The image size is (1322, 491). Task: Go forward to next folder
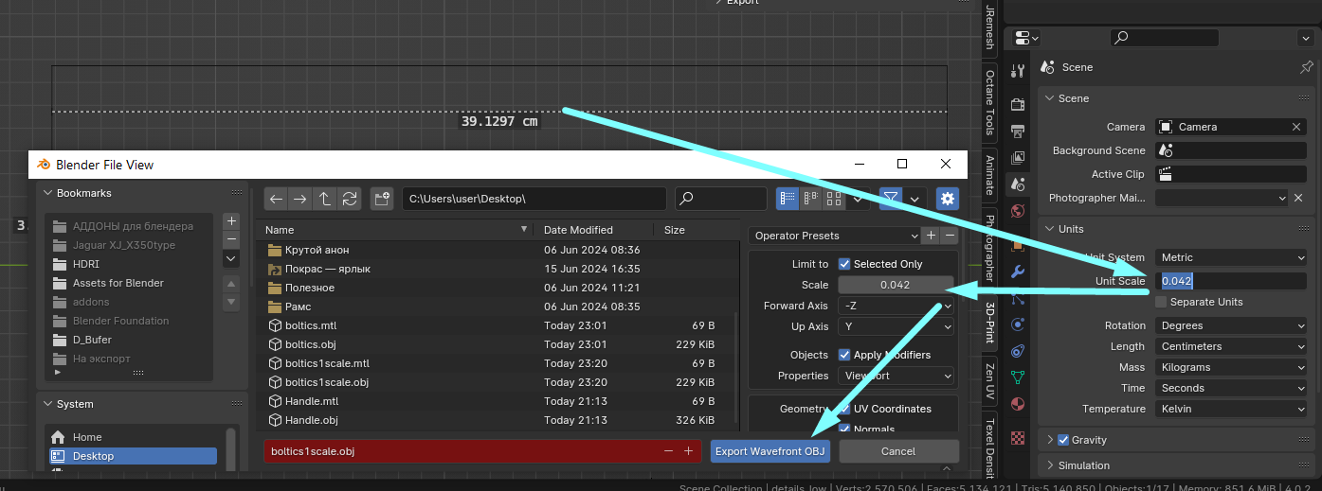(300, 199)
